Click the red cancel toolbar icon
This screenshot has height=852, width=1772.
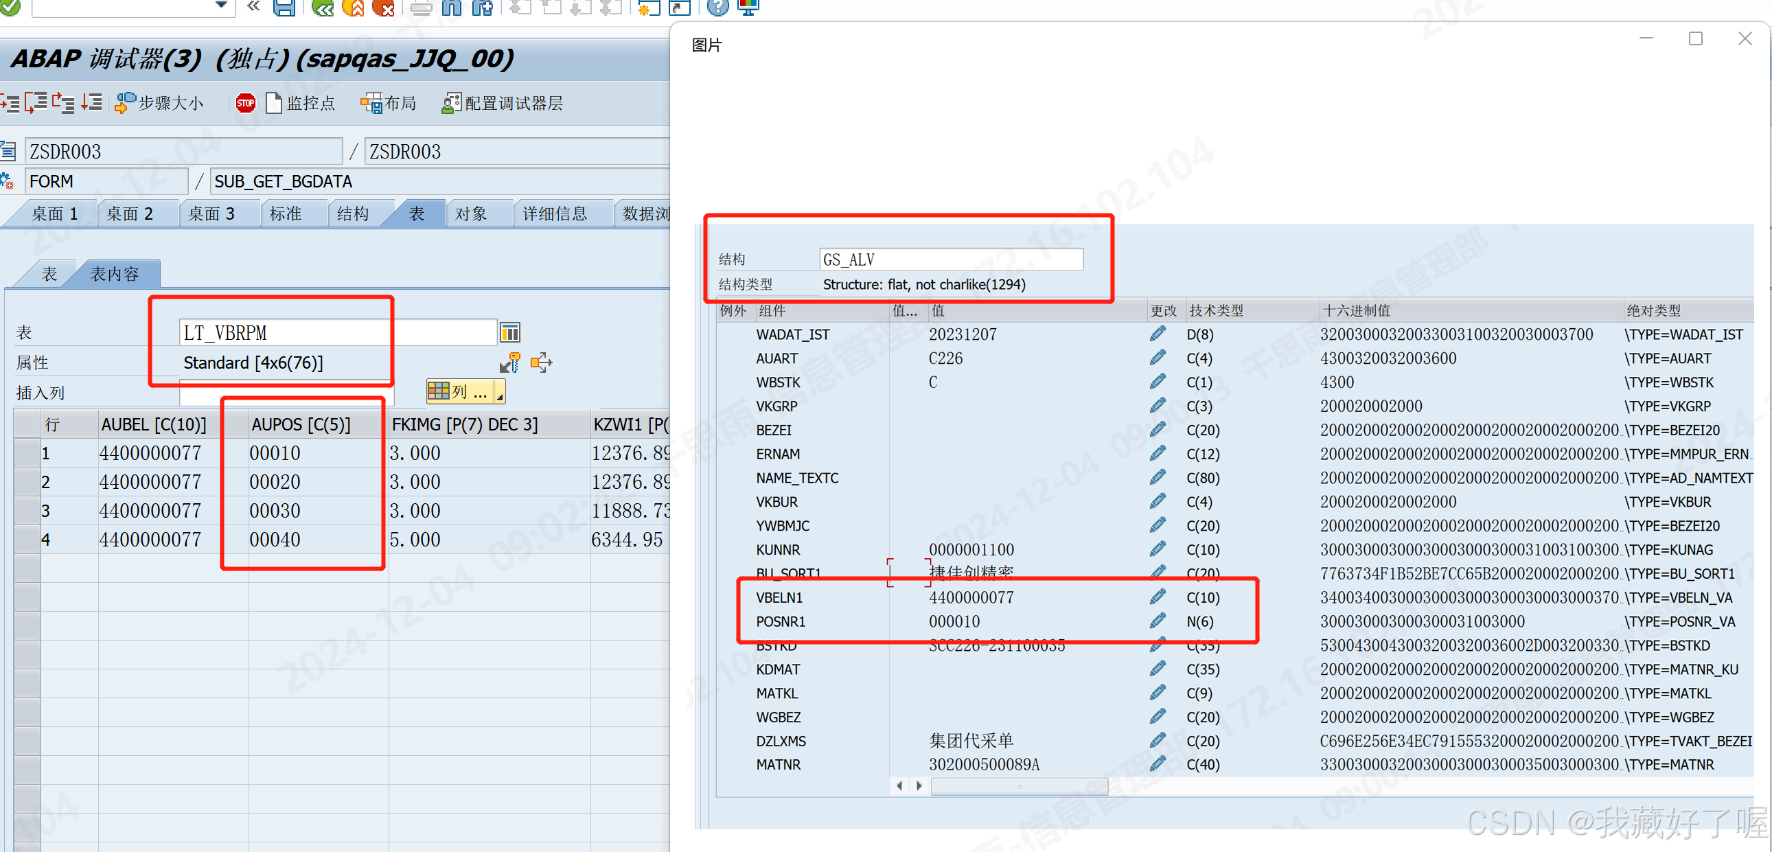click(384, 9)
